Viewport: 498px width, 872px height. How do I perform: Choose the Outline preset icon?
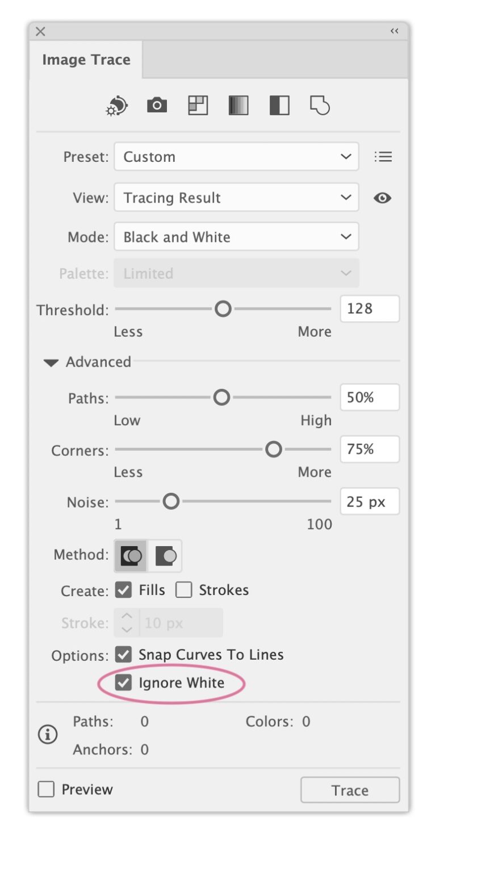320,106
